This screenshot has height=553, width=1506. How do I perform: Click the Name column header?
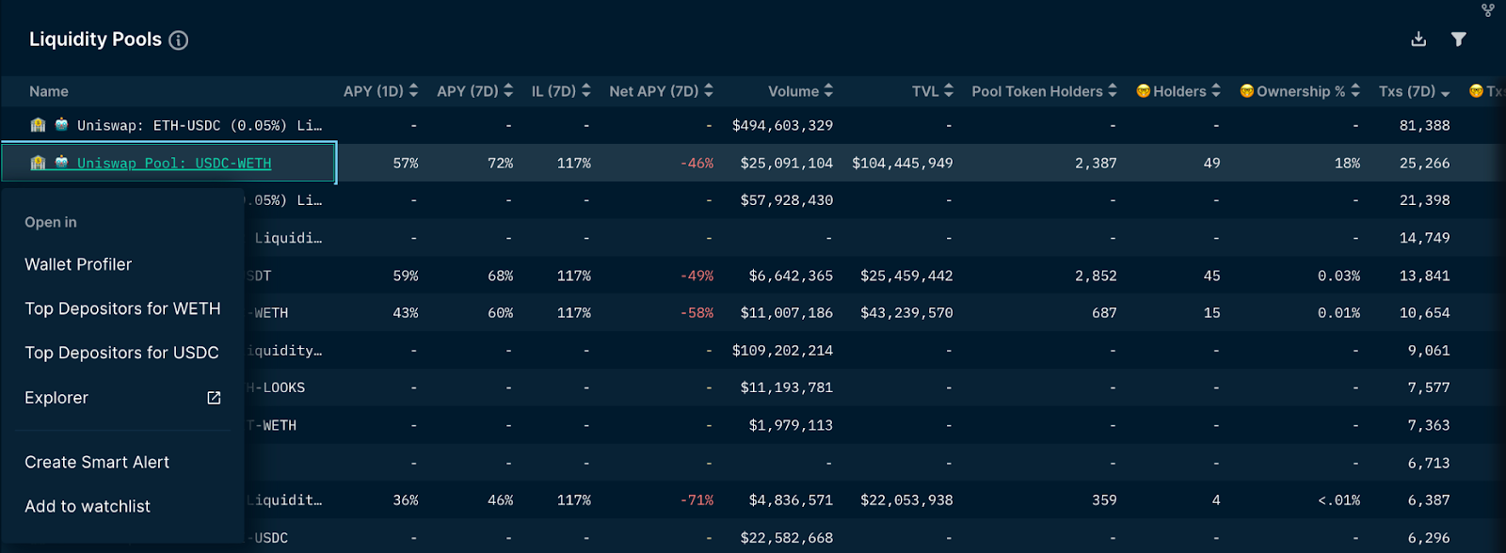[x=49, y=91]
